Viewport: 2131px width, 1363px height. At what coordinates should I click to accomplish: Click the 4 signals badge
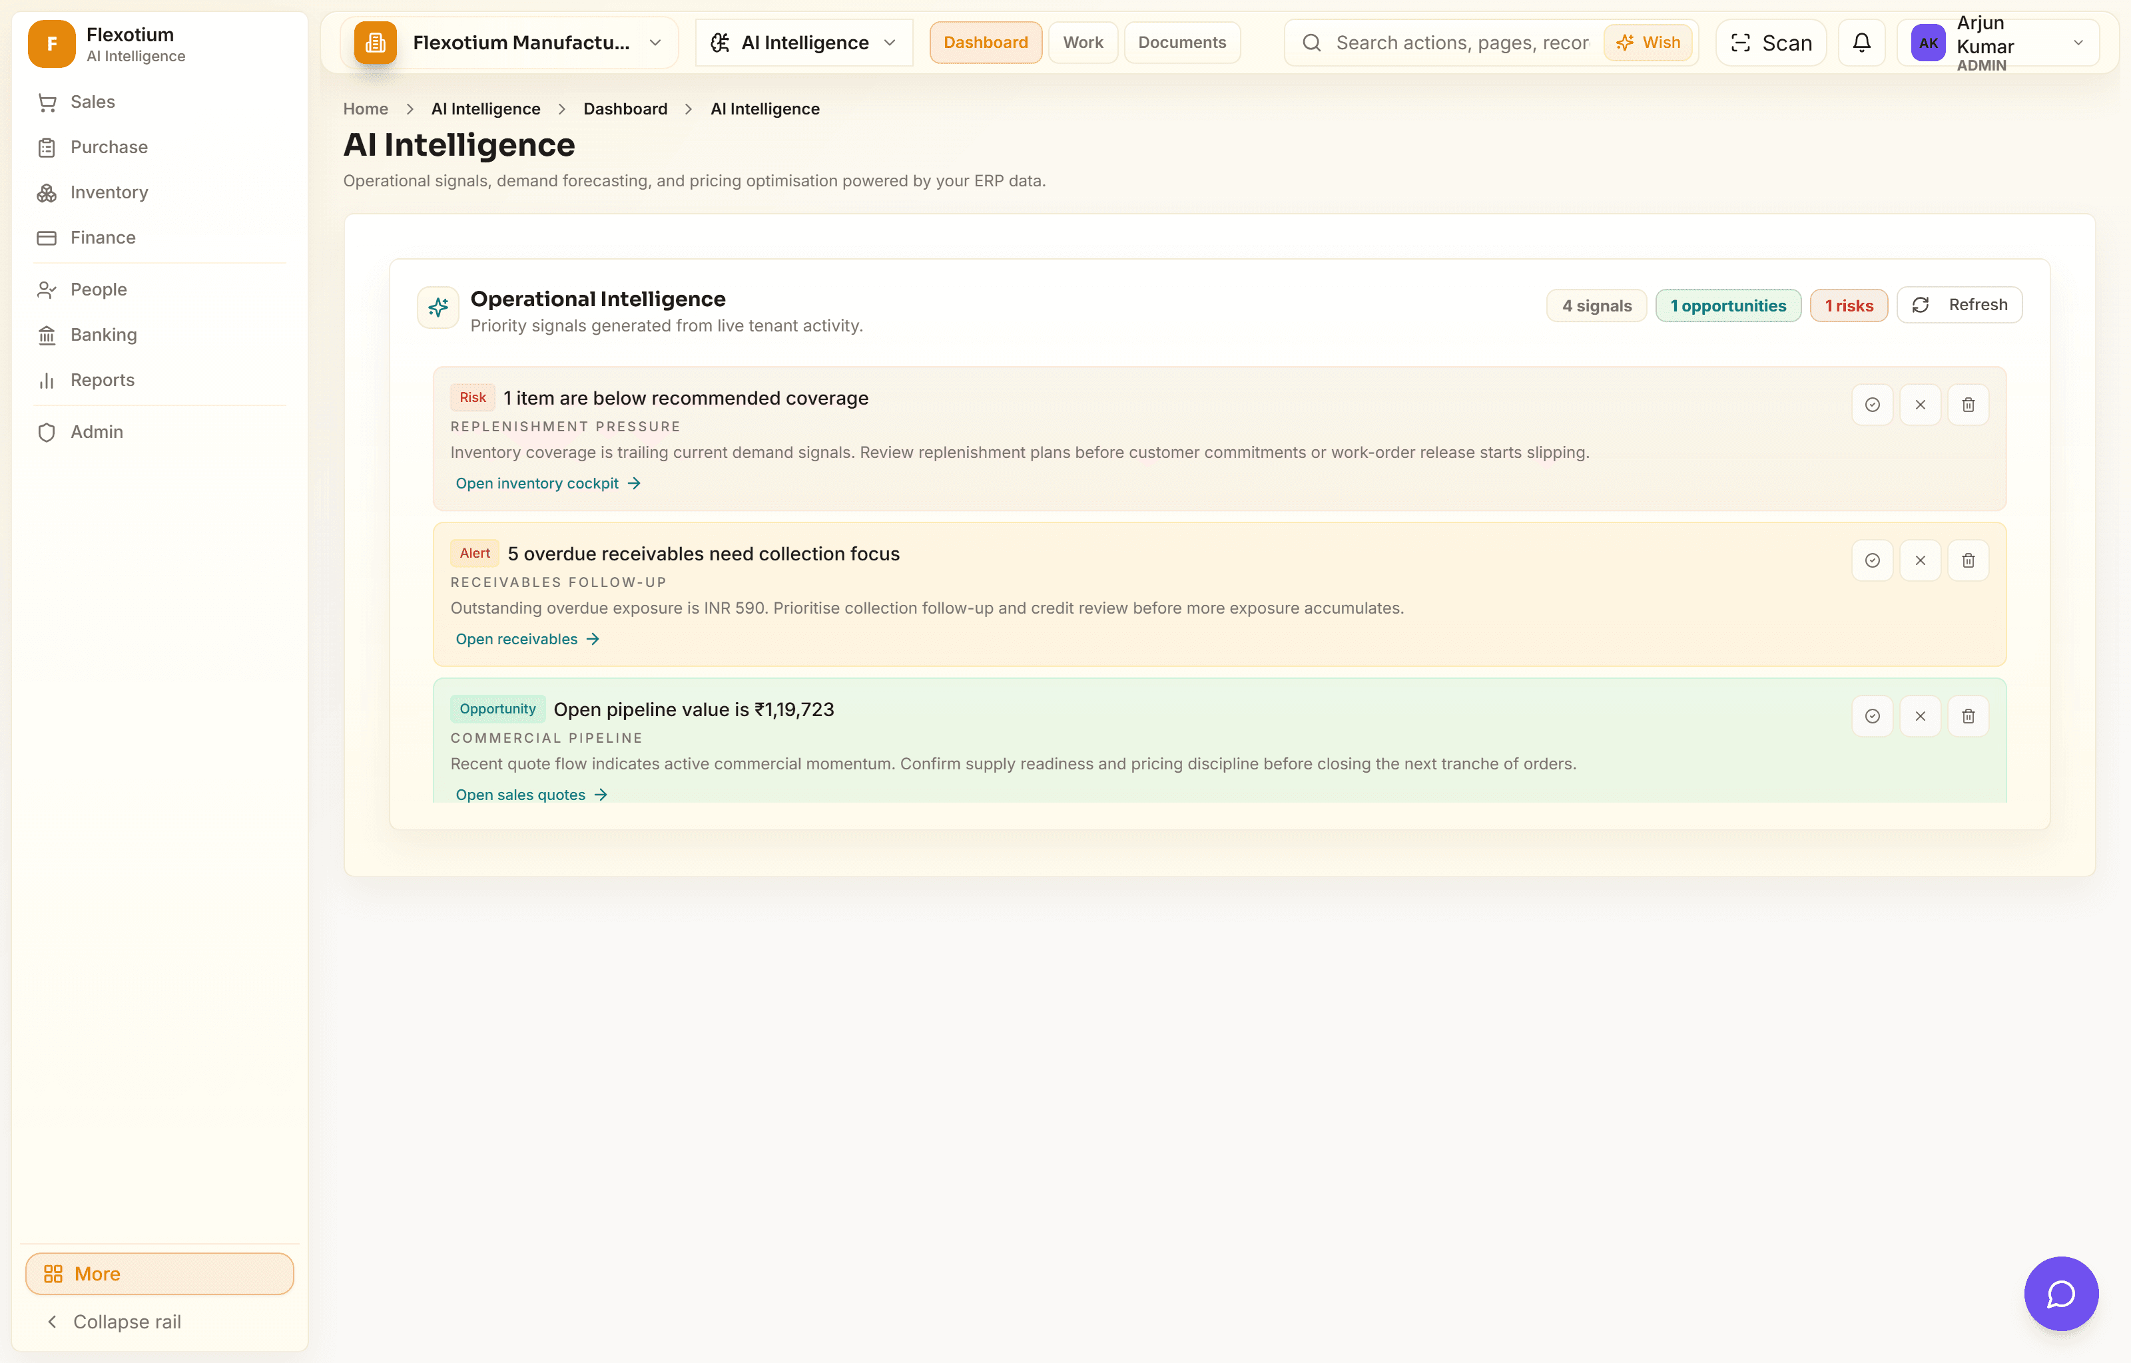tap(1596, 305)
